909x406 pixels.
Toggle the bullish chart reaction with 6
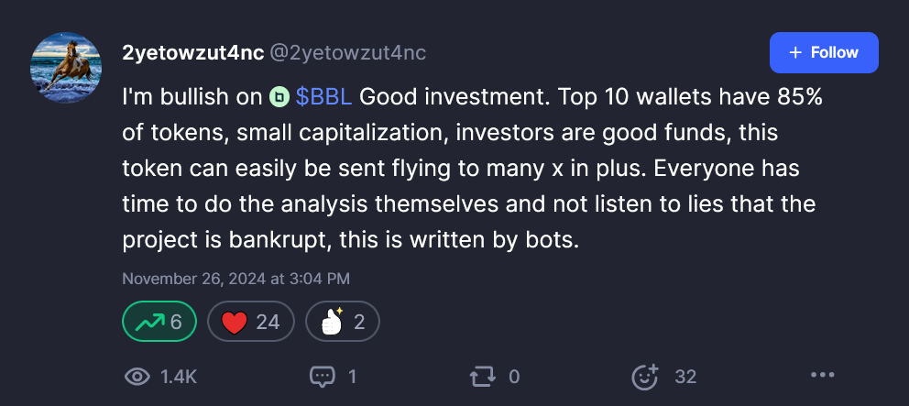(x=159, y=322)
